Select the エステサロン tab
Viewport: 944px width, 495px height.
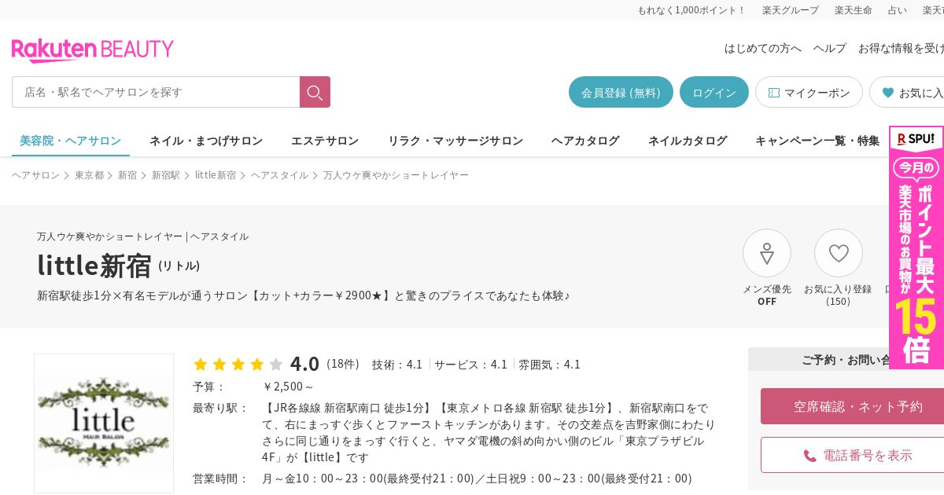pyautogui.click(x=325, y=141)
